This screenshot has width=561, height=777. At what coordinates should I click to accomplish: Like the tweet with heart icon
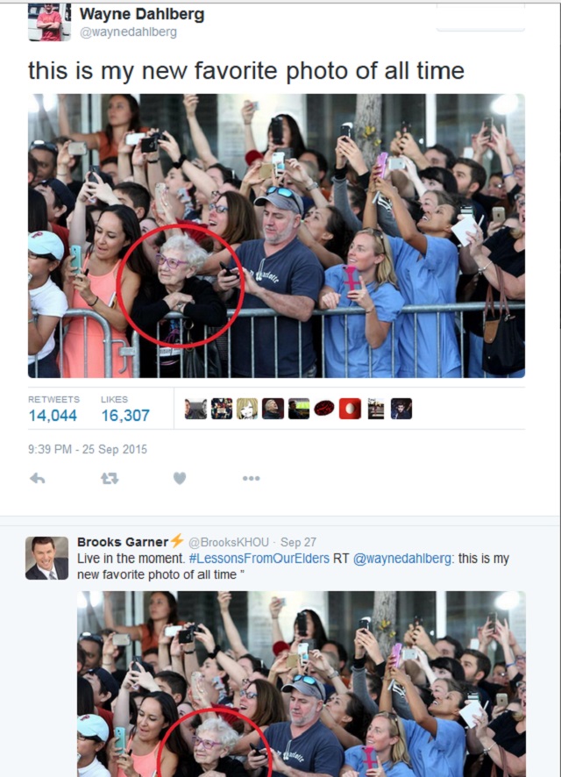(x=180, y=478)
